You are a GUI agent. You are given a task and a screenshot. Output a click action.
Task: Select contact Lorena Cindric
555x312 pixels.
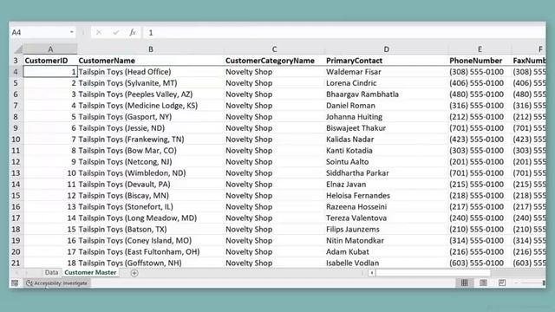[x=386, y=83]
